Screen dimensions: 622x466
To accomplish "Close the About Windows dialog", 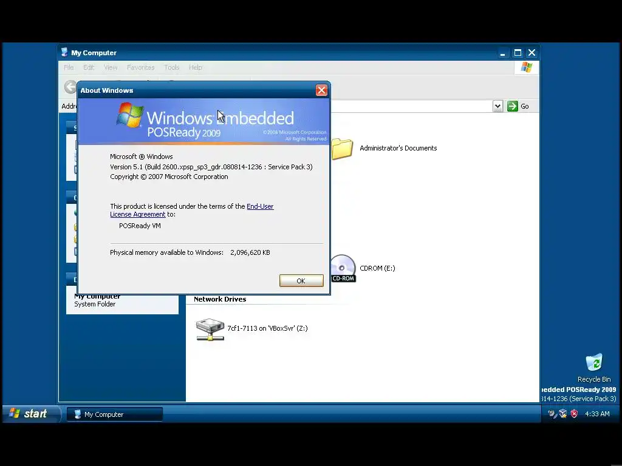I will pos(321,90).
